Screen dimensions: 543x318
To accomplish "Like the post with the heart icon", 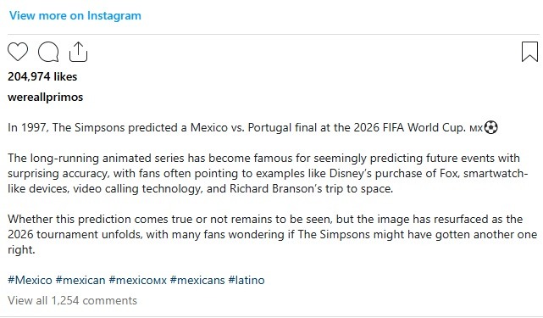I will pos(18,52).
